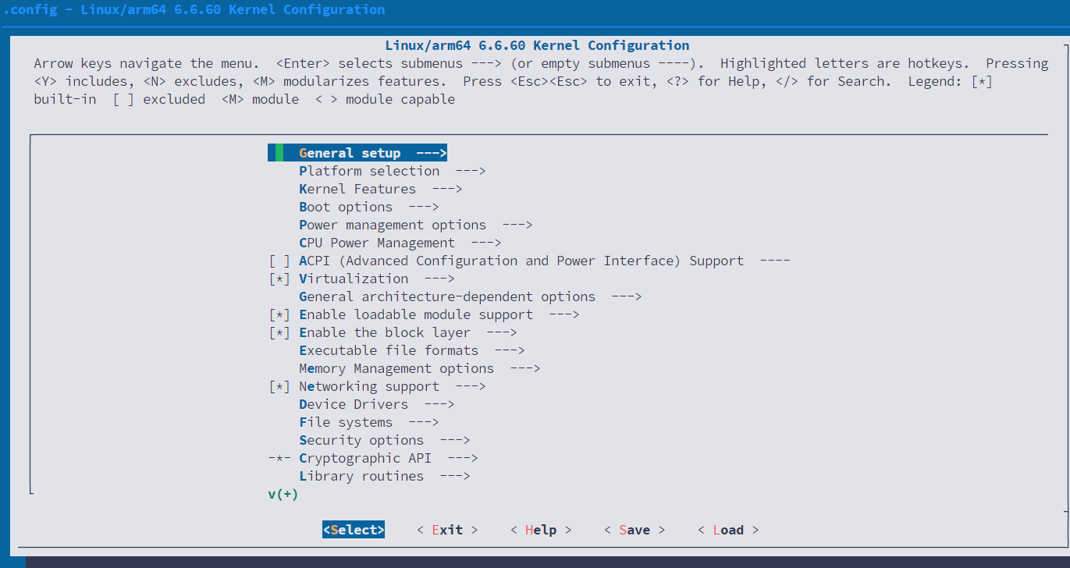Open Cryptographic API entry
The height and width of the screenshot is (568, 1070).
pos(364,458)
